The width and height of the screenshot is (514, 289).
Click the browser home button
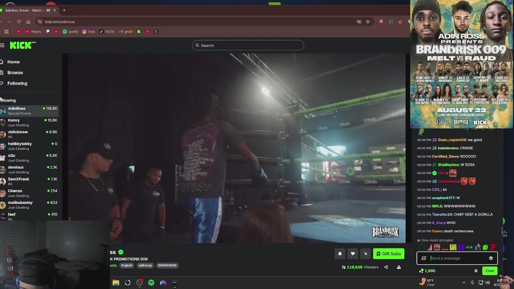pos(28,22)
